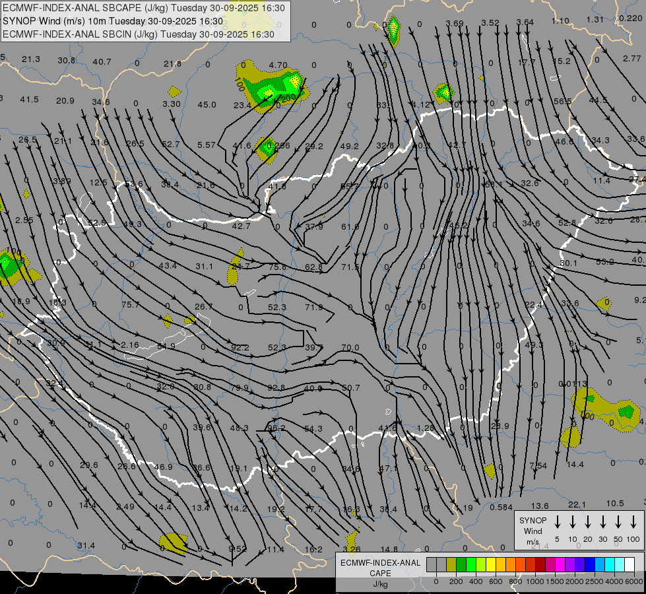The width and height of the screenshot is (646, 594).
Task: Click the 70.0 value on the map
Action: (350, 348)
